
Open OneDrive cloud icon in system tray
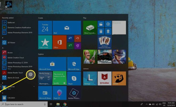[150, 104]
